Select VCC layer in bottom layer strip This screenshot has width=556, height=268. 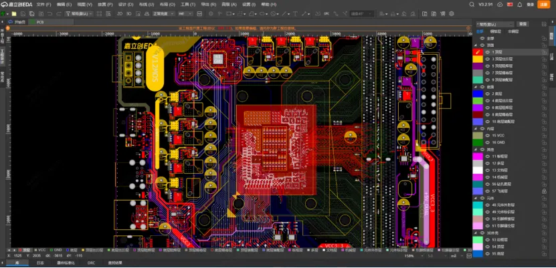40,250
